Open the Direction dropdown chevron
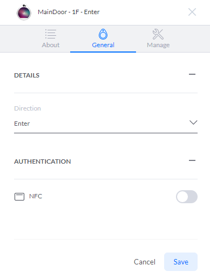The height and width of the screenshot is (278, 210). pyautogui.click(x=193, y=122)
